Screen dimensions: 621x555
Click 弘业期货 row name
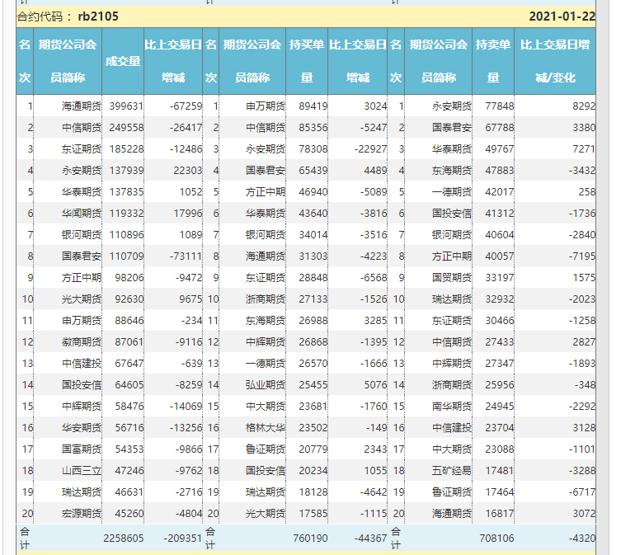click(266, 384)
